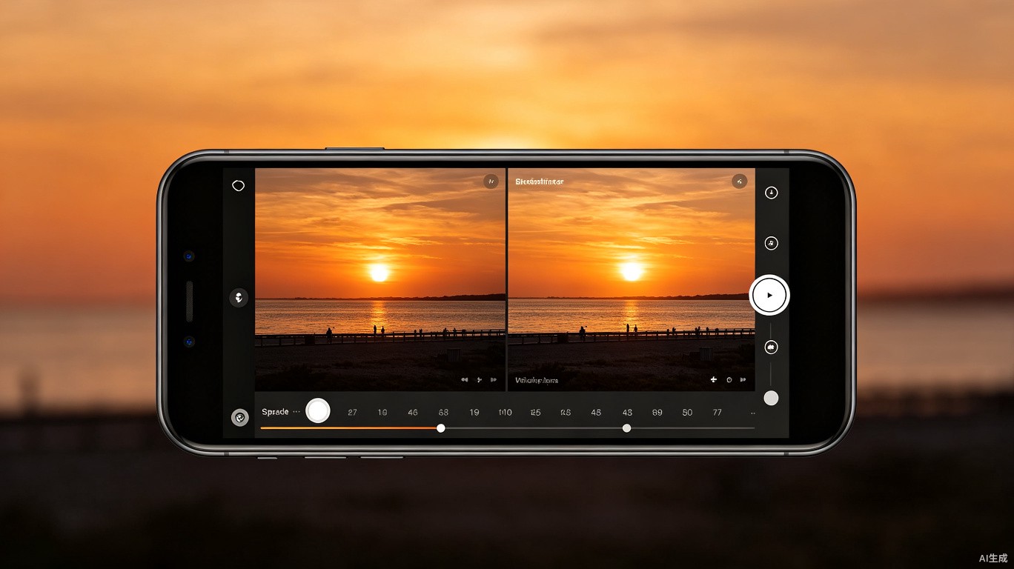This screenshot has height=569, width=1014.
Task: Select the value 27 on the scale
Action: [x=352, y=412]
